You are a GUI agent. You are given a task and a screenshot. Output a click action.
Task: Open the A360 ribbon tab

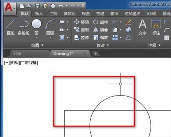[x=152, y=14]
